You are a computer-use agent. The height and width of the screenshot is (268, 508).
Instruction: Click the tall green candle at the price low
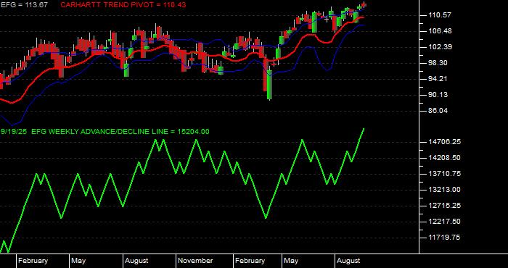pos(269,84)
